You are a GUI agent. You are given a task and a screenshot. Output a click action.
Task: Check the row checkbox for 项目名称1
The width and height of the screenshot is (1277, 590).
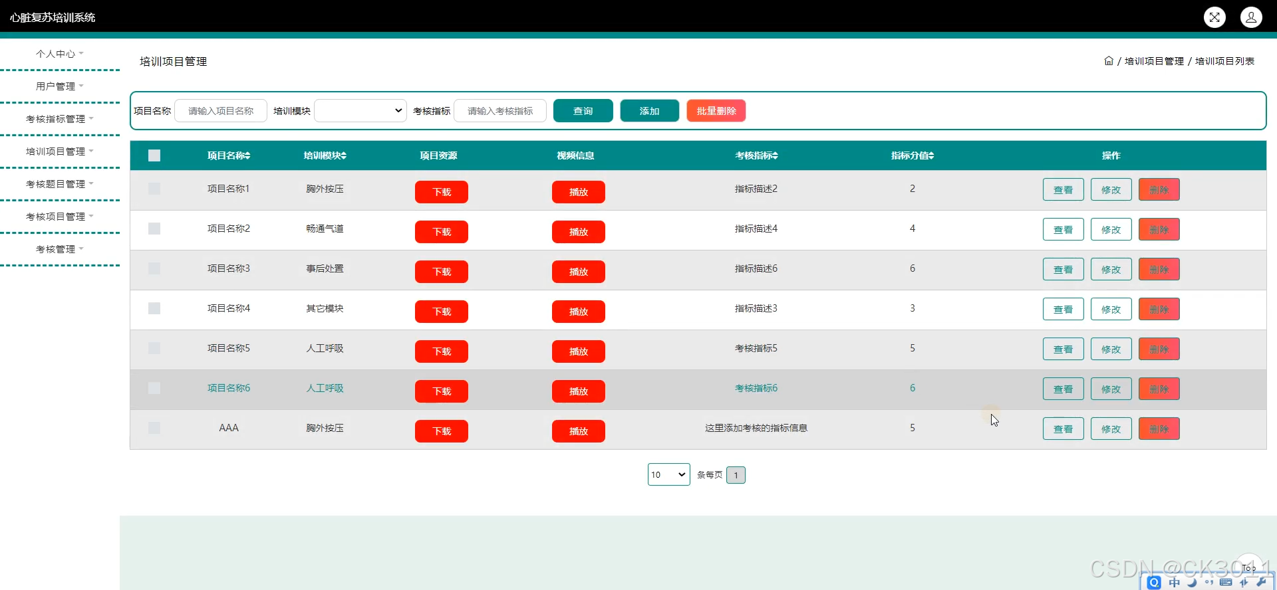click(154, 189)
